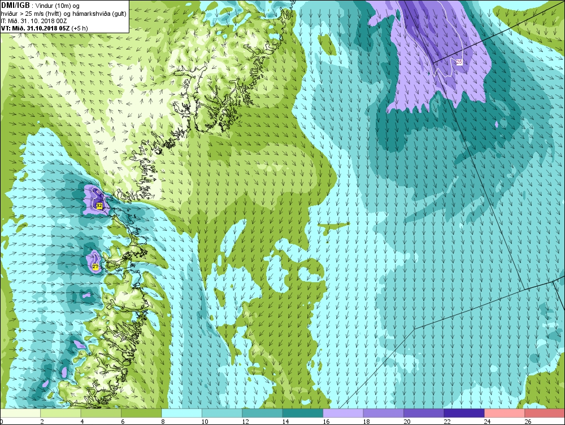Click the legend scale value 16

[x=326, y=422]
